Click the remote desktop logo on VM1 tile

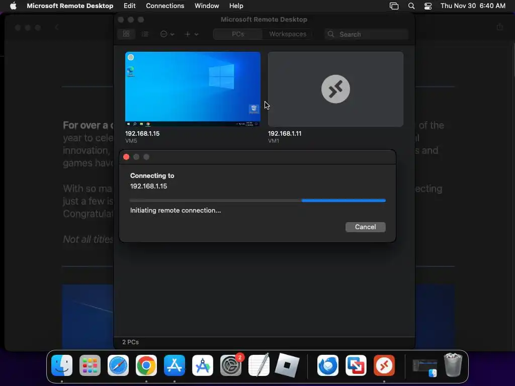point(335,89)
